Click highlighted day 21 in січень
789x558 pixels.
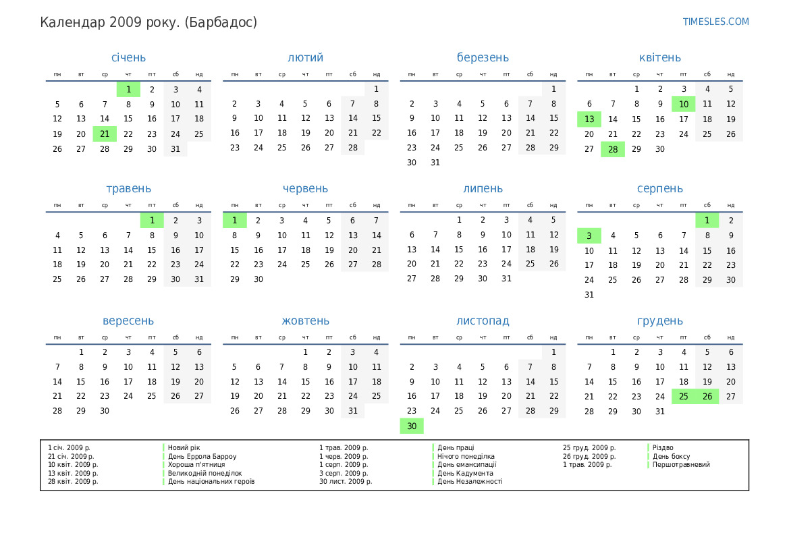(x=105, y=134)
